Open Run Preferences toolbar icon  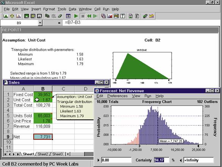(x=68, y=16)
